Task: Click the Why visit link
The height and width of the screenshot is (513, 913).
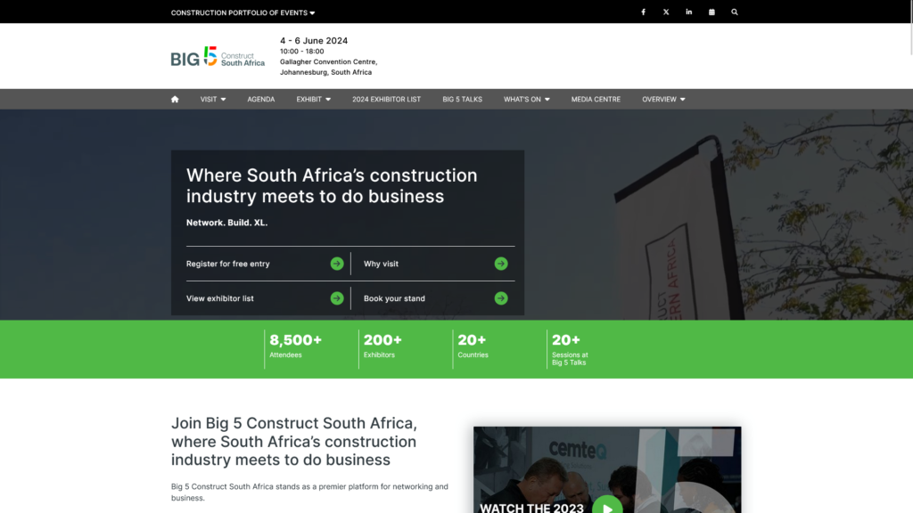Action: point(381,264)
